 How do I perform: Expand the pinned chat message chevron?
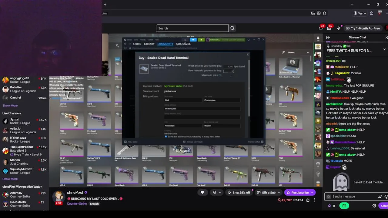point(385,49)
